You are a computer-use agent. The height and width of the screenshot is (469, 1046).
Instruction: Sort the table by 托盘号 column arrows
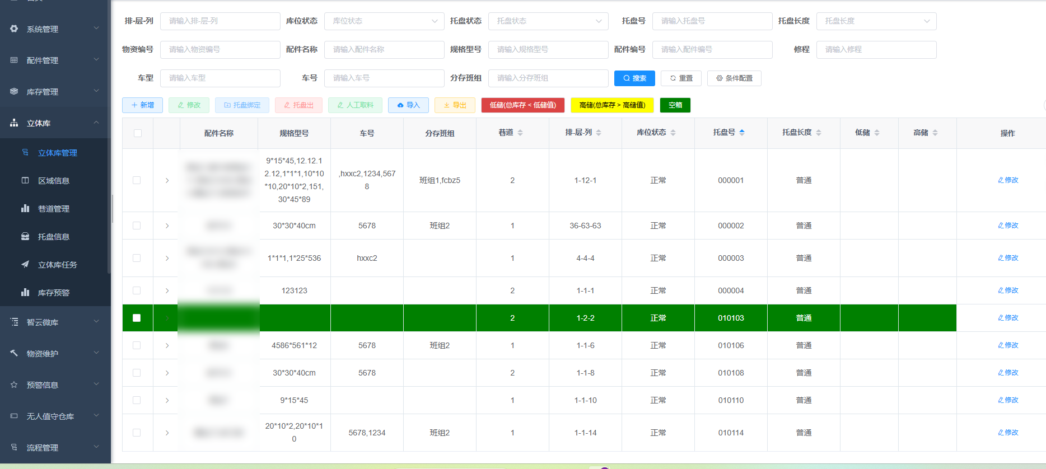tap(742, 133)
